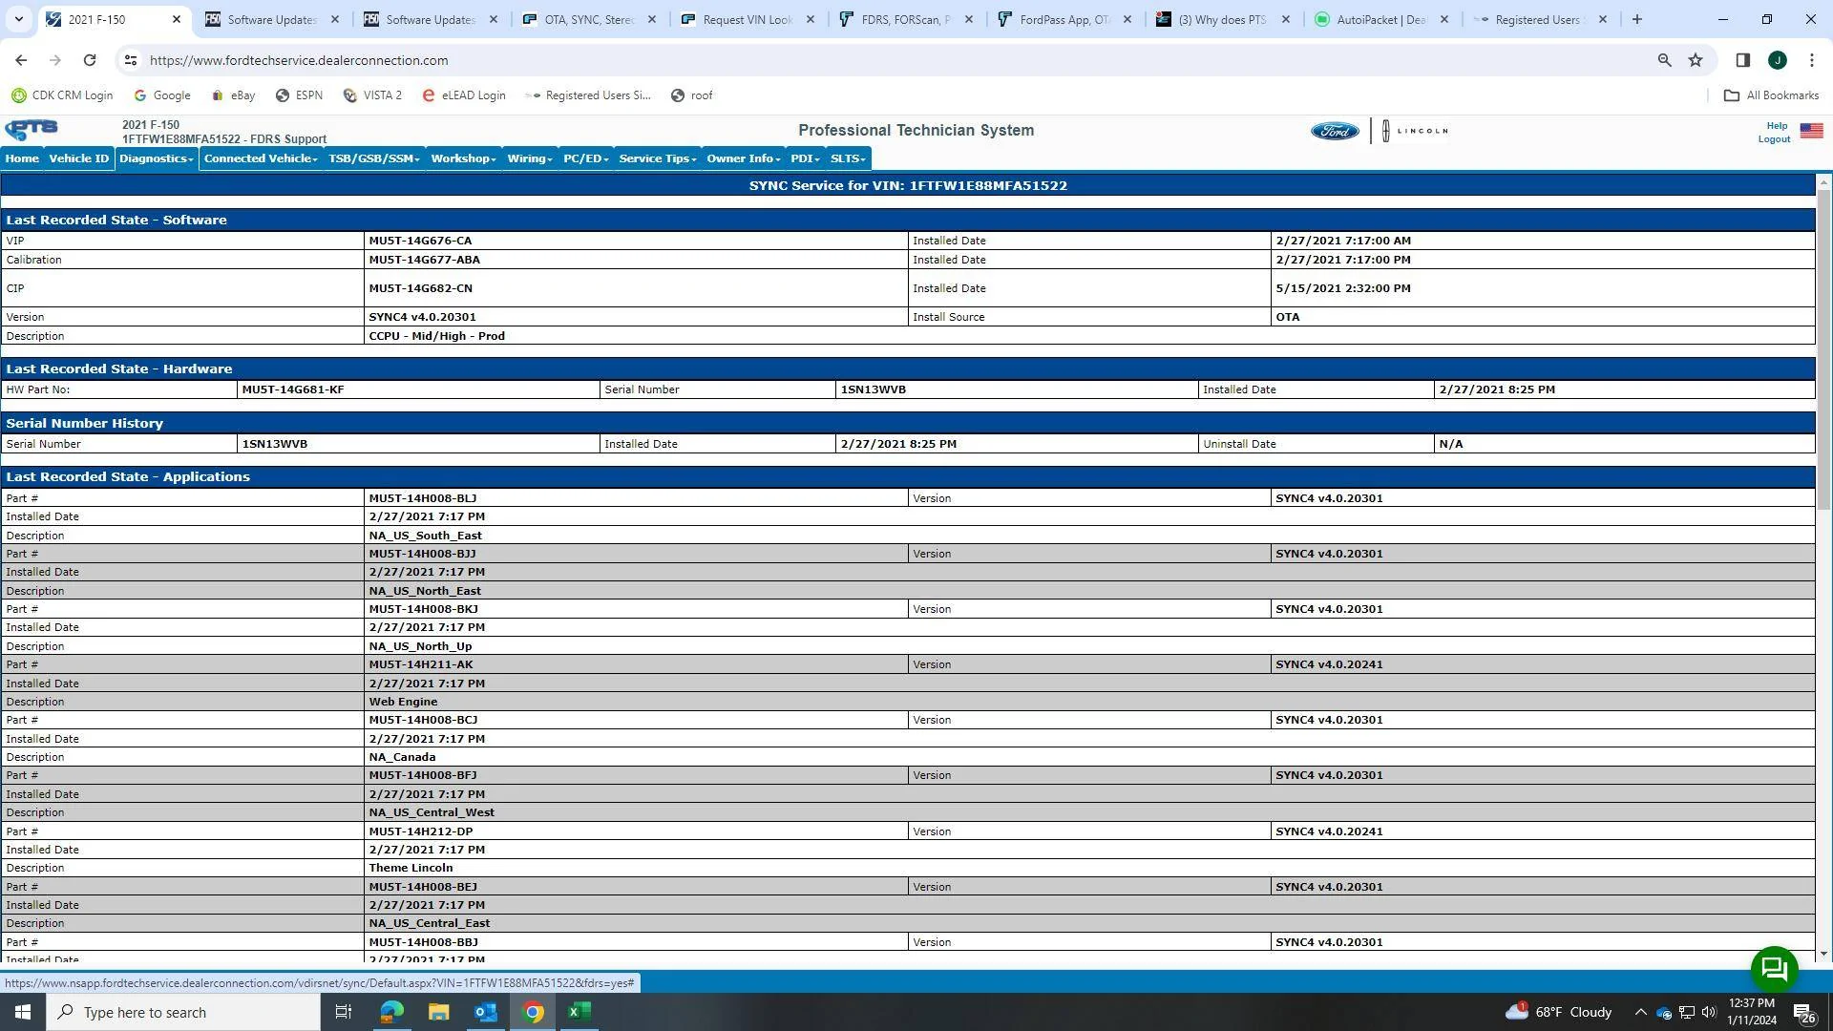Switch to the AutoiPacket tab

coord(1380,19)
